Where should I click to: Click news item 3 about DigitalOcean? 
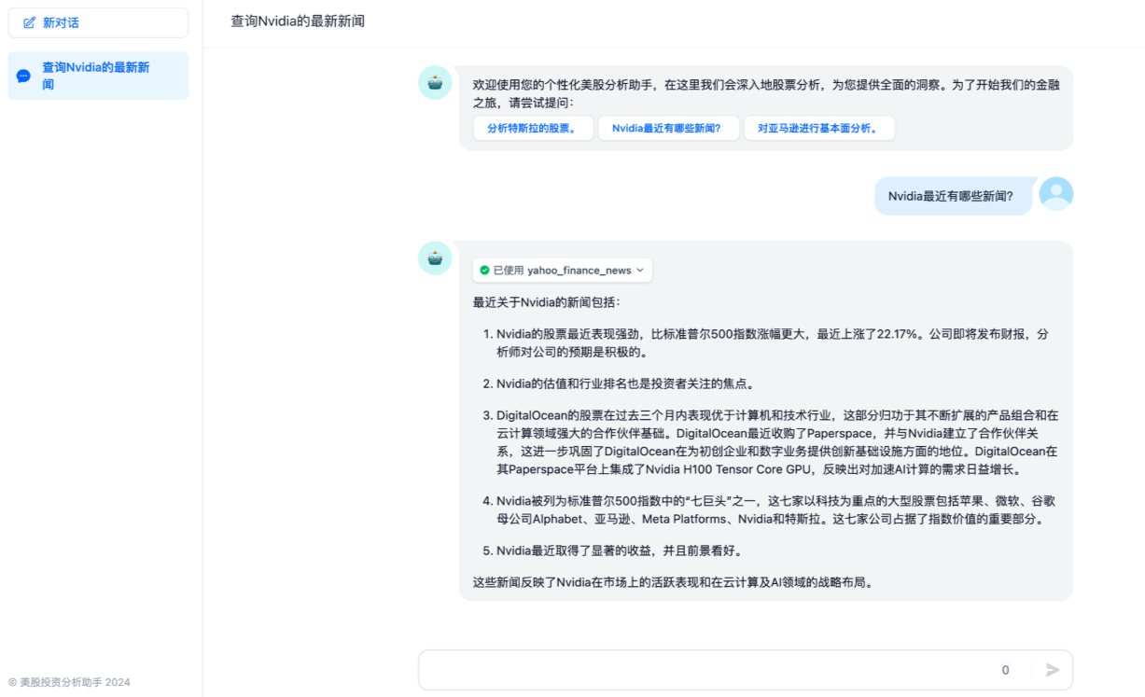click(x=777, y=442)
